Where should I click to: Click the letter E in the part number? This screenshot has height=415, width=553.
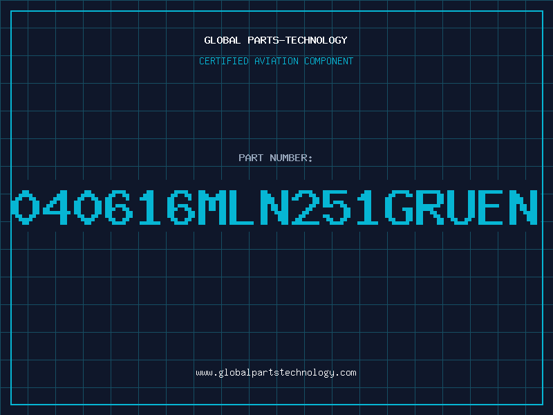[x=491, y=207]
